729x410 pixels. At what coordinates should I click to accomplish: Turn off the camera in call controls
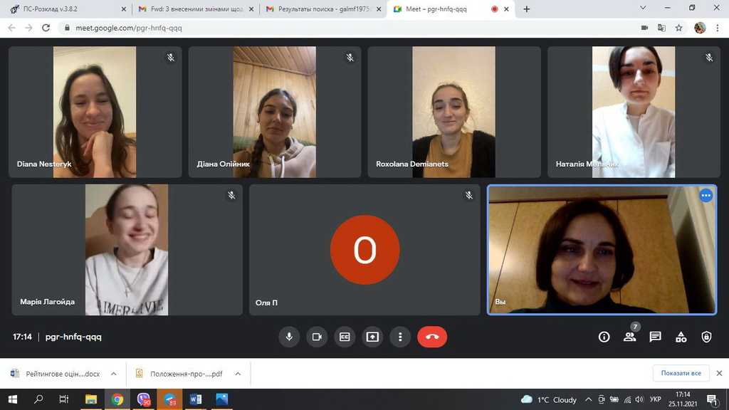[x=317, y=337]
